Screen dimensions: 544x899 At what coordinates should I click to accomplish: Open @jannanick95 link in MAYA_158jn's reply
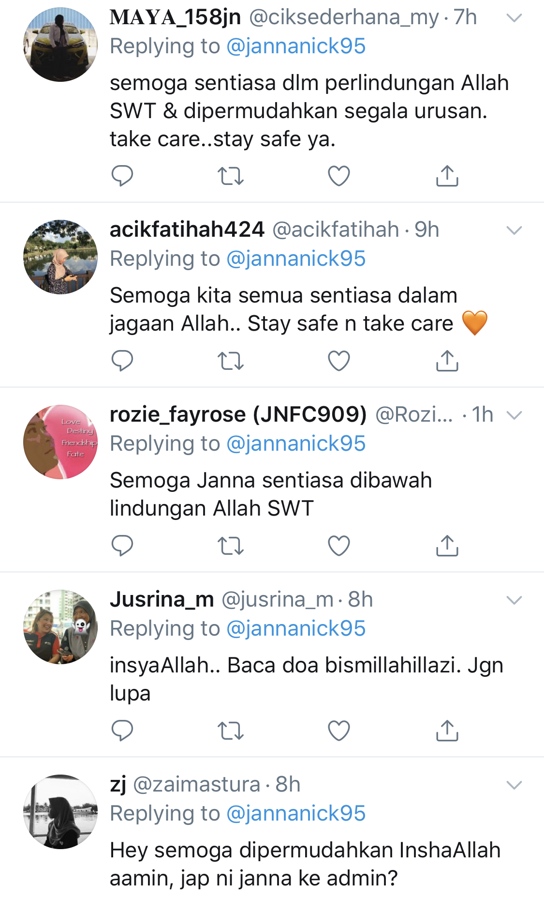pyautogui.click(x=296, y=46)
